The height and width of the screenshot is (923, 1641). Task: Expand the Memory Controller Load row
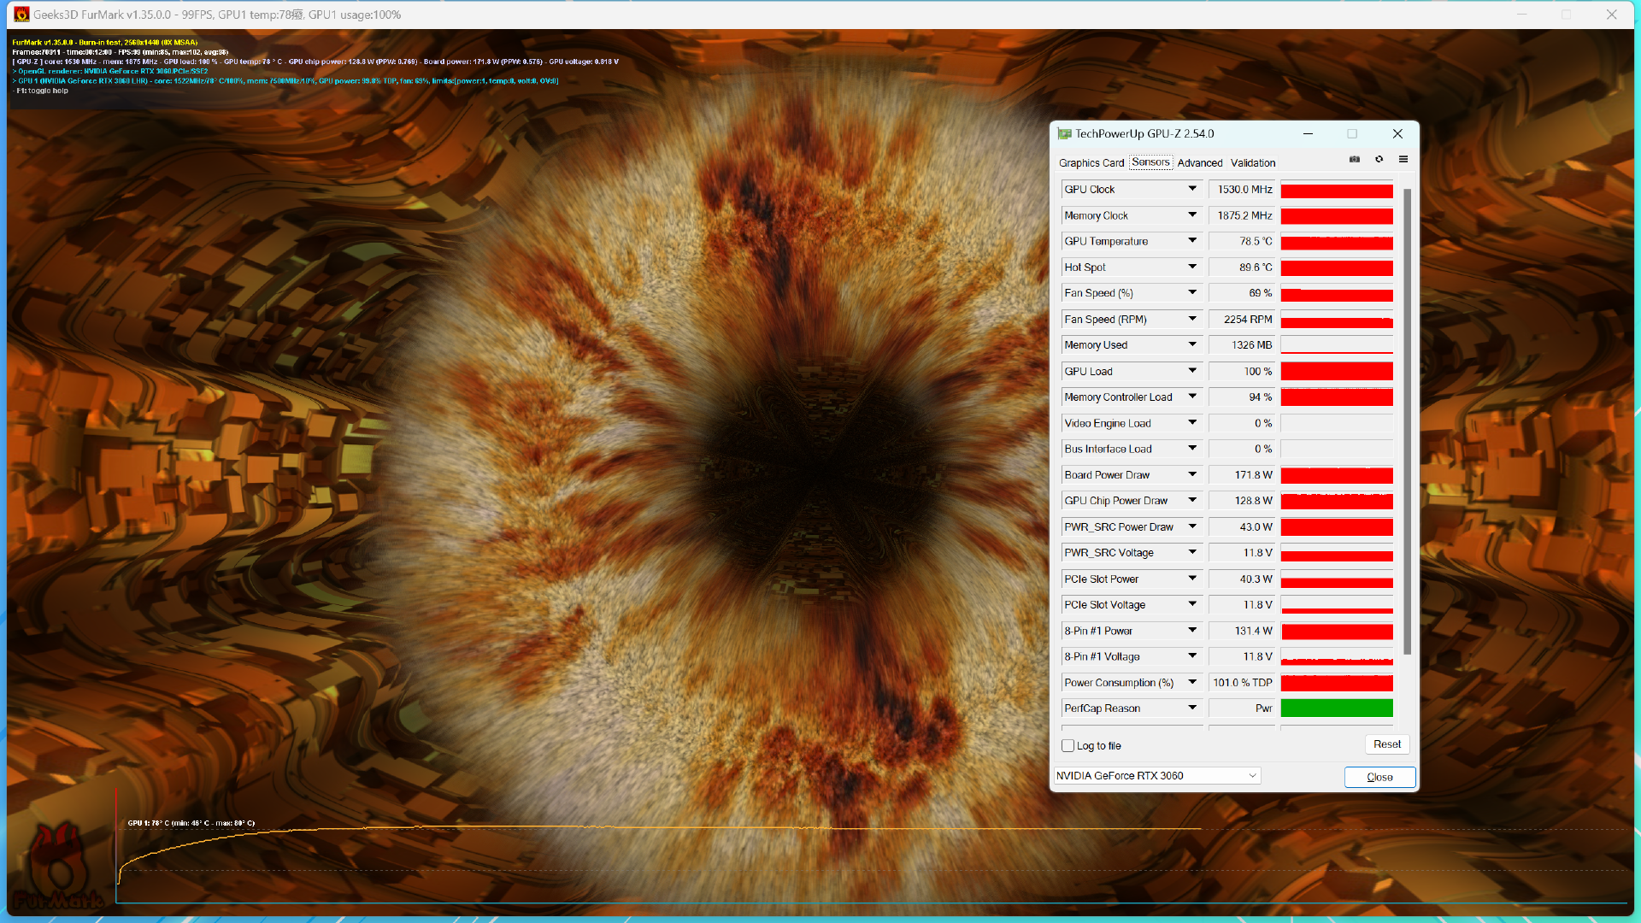1191,397
